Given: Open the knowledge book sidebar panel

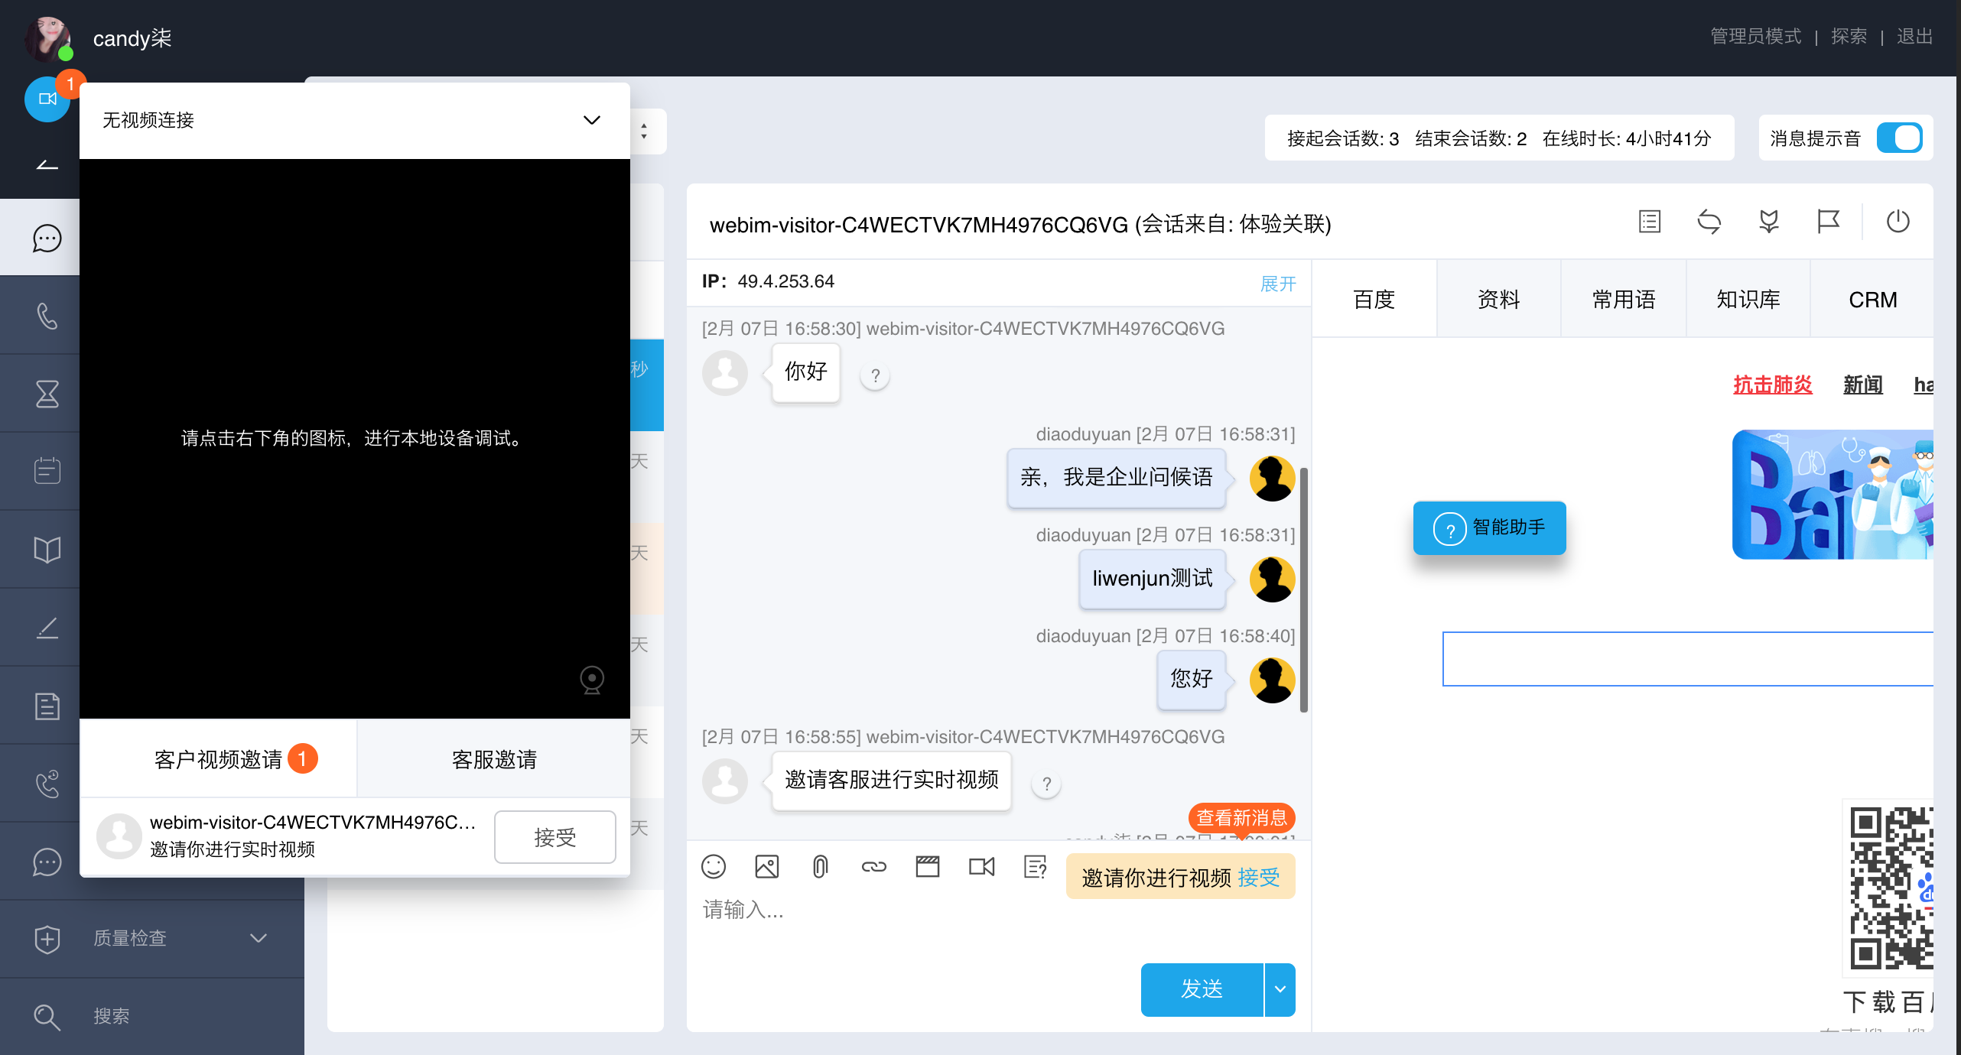Looking at the screenshot, I should [x=47, y=549].
